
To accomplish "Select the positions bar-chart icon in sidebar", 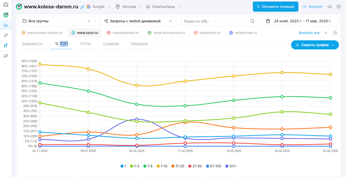I will (x=6, y=25).
